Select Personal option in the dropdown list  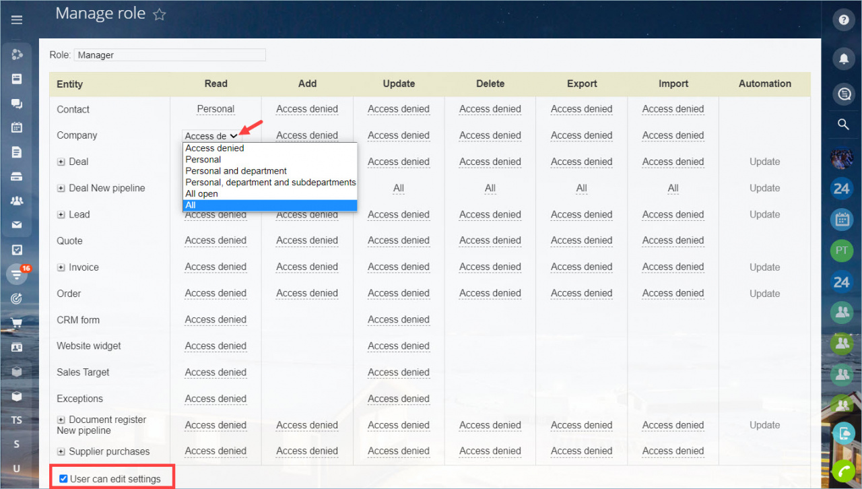pyautogui.click(x=269, y=160)
